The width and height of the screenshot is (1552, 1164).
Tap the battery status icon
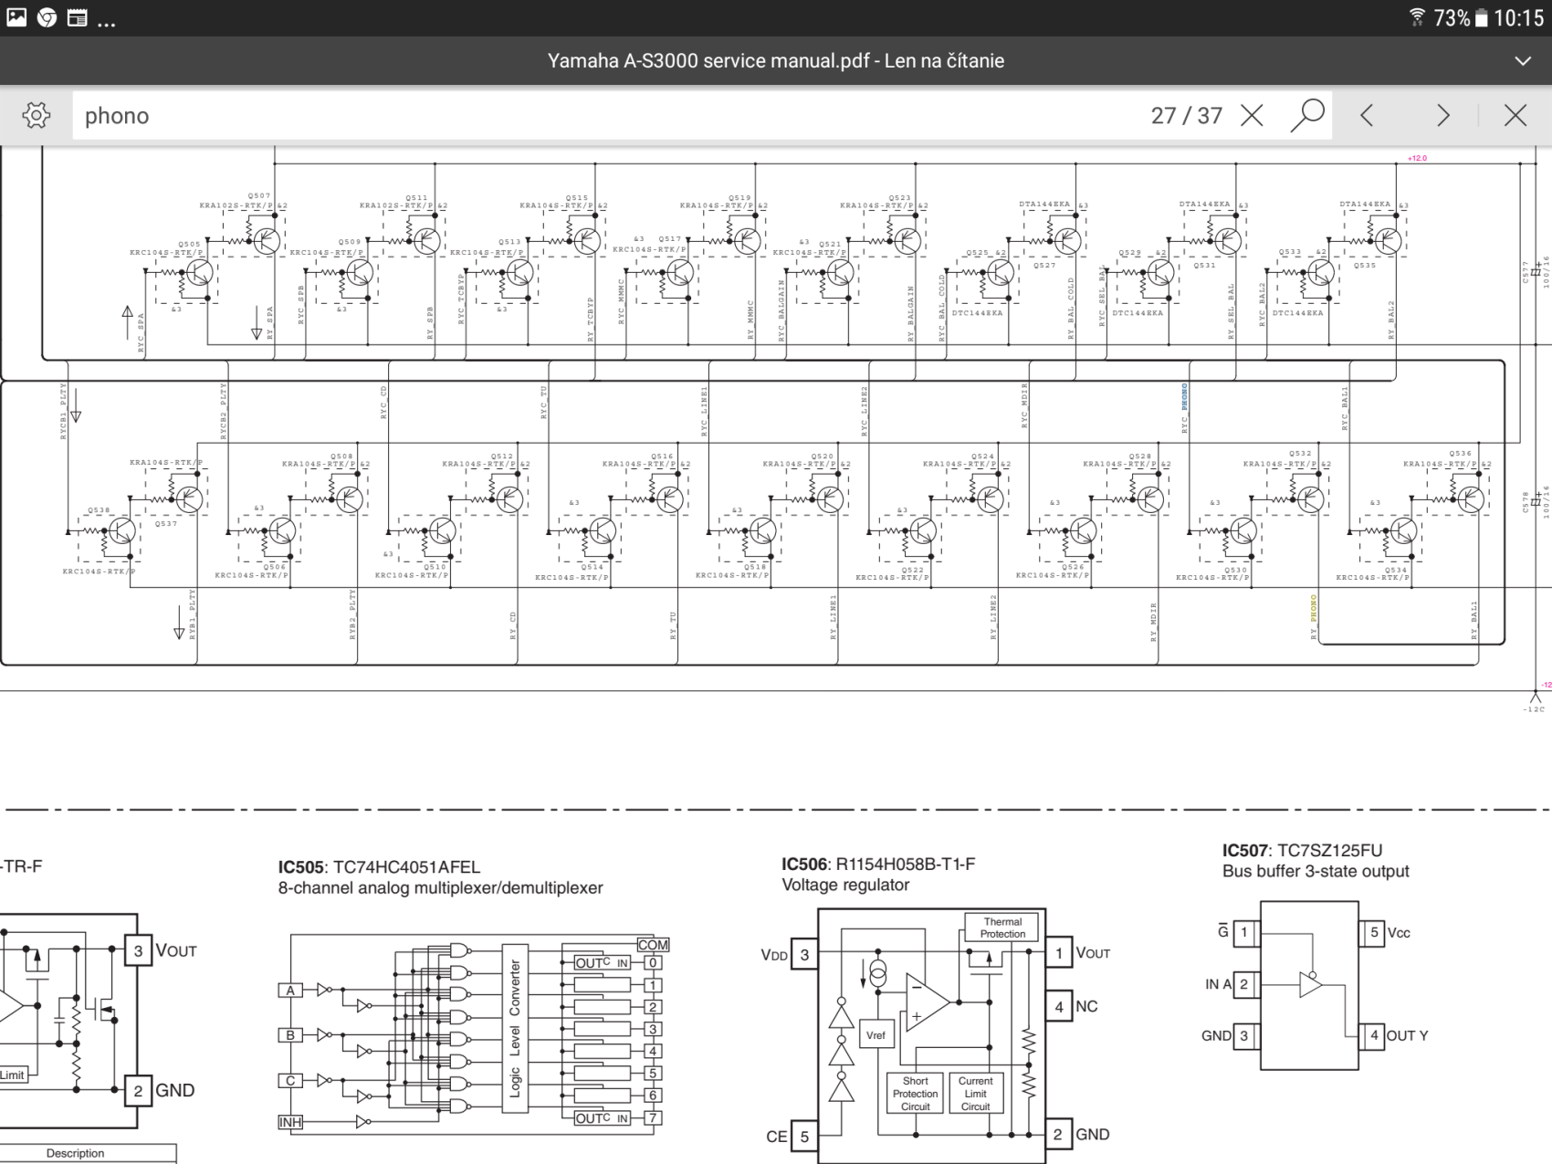[1482, 17]
